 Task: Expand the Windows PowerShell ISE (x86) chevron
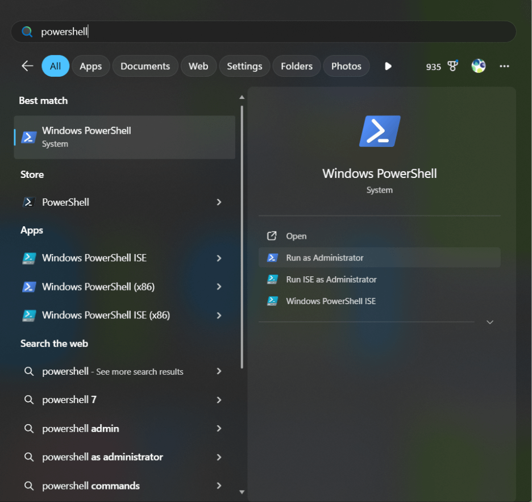(219, 316)
